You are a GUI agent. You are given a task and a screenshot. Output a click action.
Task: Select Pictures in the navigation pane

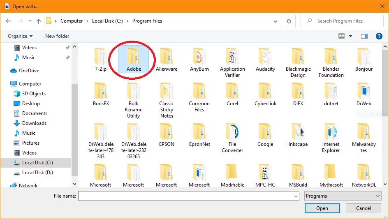point(26,143)
